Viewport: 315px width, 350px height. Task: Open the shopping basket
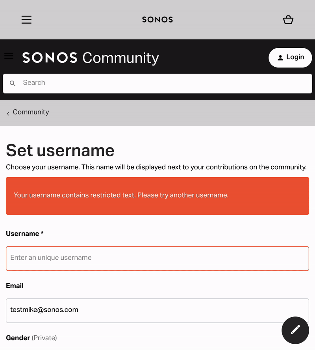point(288,20)
